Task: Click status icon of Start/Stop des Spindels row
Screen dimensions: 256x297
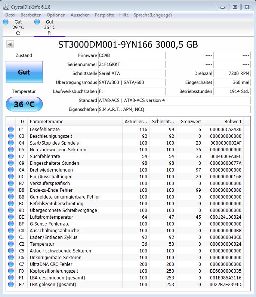Action: (11, 143)
